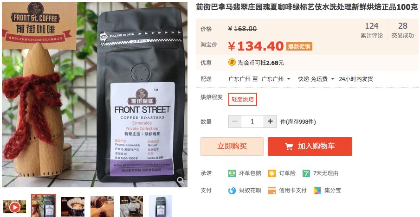Click the 订单险 insurance icon
This screenshot has height=217, width=420.
[x=272, y=173]
